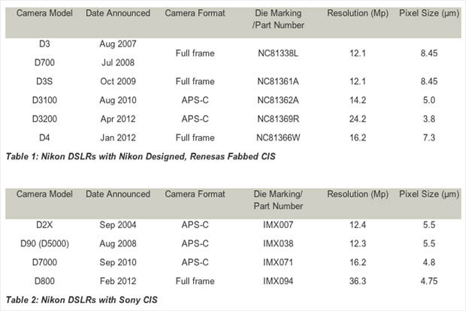Click Pixel Size header in Table 1
This screenshot has height=311, width=466.
pos(429,13)
